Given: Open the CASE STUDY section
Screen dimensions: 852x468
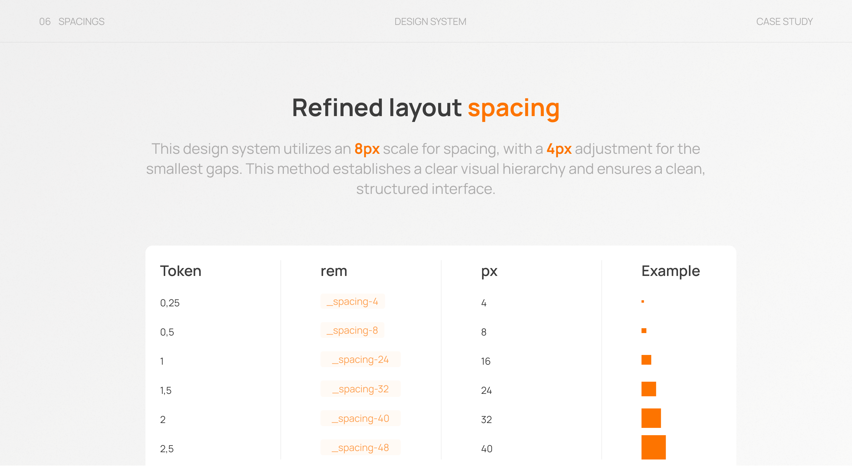Looking at the screenshot, I should [784, 21].
